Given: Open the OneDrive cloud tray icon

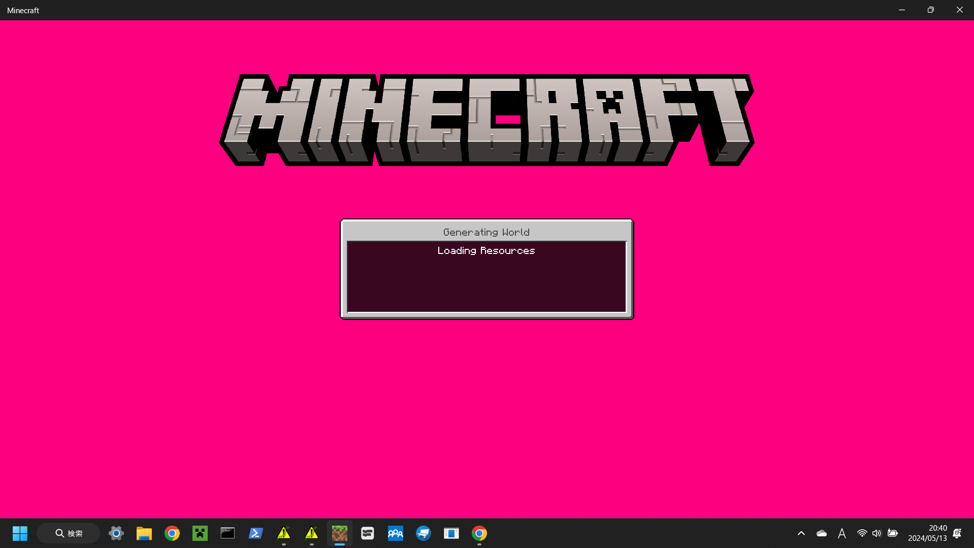Looking at the screenshot, I should [822, 533].
